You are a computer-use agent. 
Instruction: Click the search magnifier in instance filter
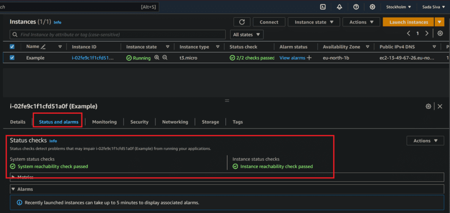tap(15, 35)
